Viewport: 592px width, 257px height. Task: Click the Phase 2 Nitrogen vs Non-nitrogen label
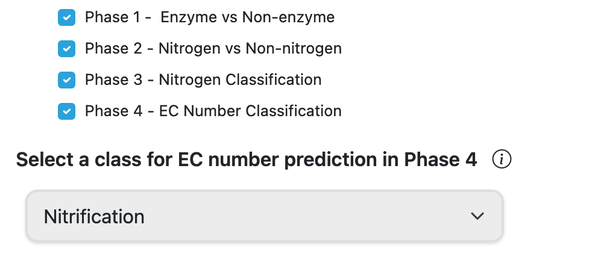click(x=213, y=49)
